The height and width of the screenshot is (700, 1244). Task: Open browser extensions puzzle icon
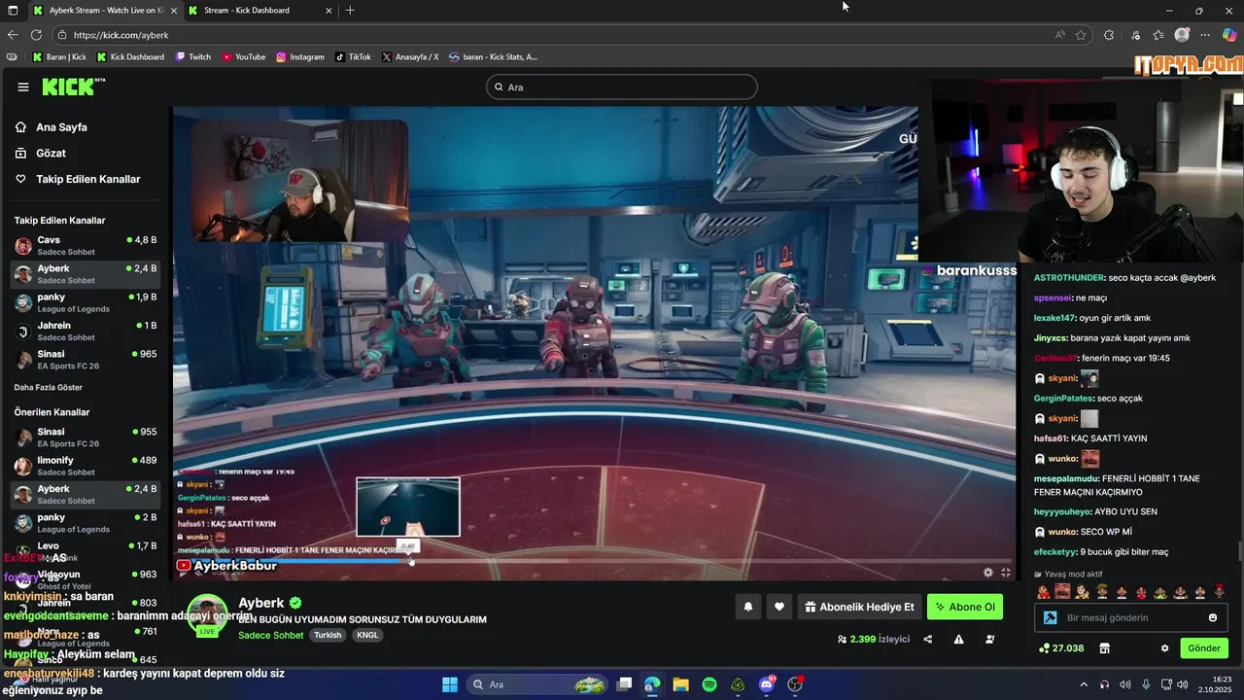pyautogui.click(x=1109, y=35)
